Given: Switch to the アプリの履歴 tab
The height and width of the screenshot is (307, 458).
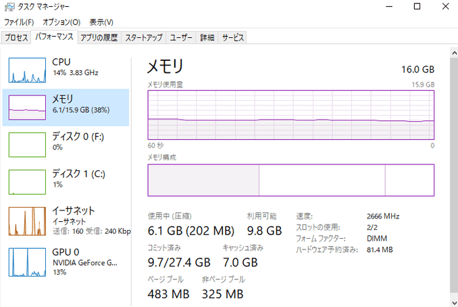Looking at the screenshot, I should click(99, 37).
